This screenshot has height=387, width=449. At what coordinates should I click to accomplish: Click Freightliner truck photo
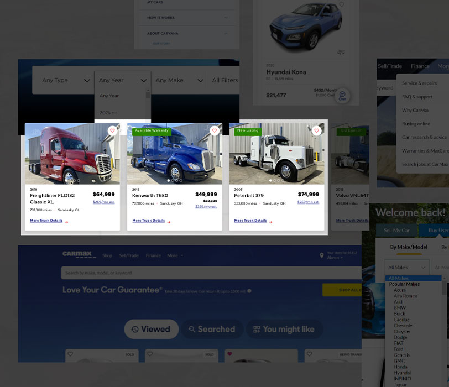pyautogui.click(x=72, y=154)
